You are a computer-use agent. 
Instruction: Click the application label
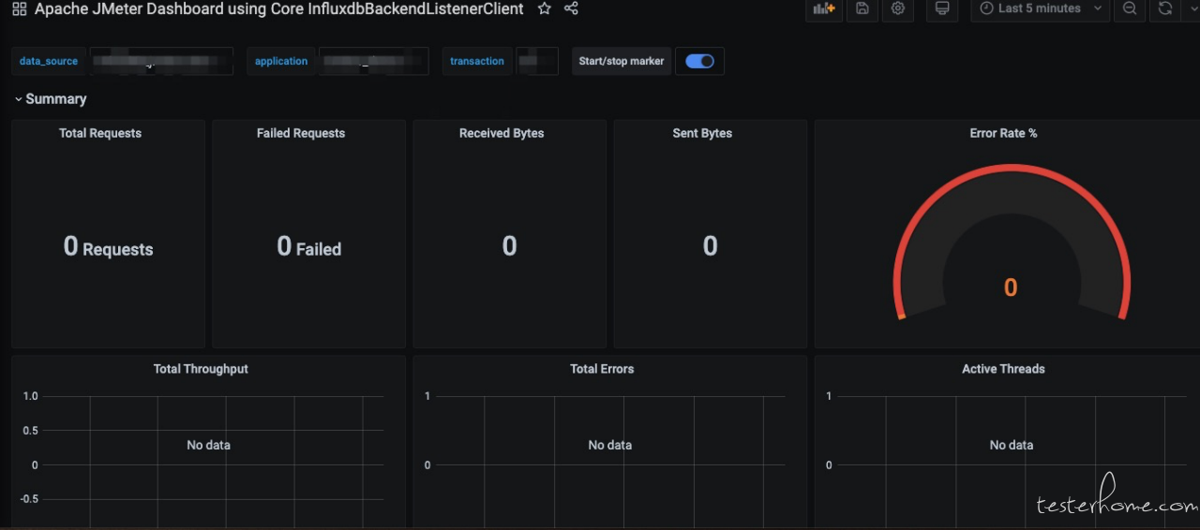tap(281, 61)
